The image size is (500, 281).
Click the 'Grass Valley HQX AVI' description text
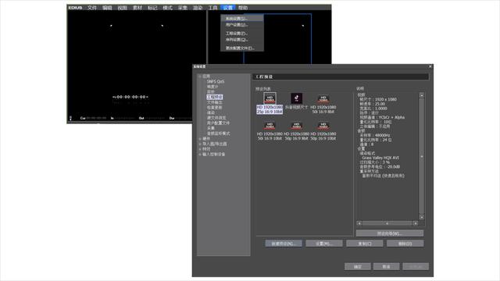coord(380,158)
